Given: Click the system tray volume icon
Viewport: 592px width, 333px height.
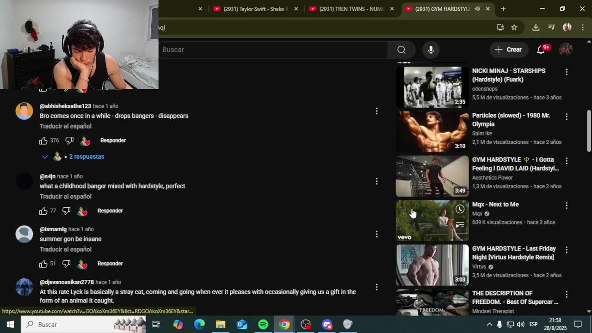Looking at the screenshot, I should click(521, 324).
